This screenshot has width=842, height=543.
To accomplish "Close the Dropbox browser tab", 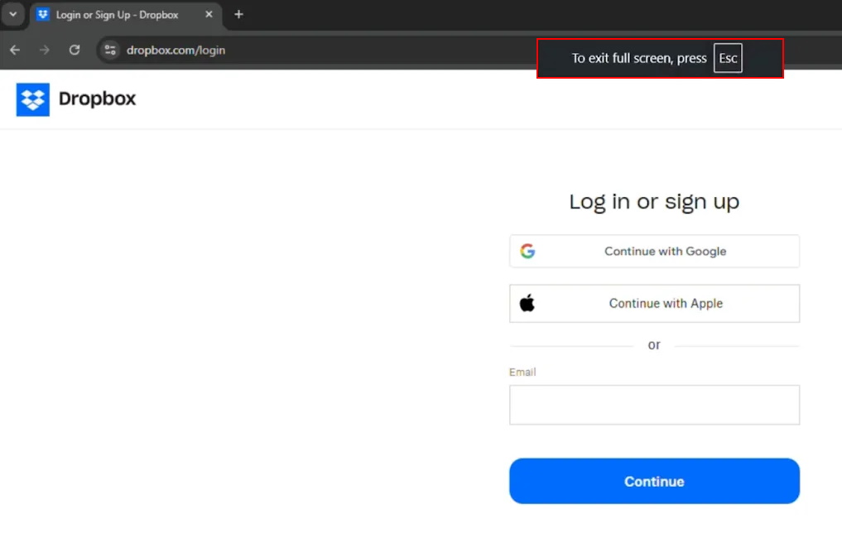I will click(209, 14).
